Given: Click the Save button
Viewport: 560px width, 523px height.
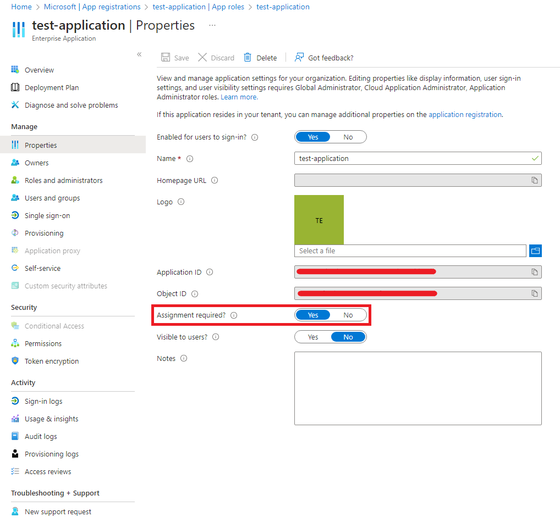Looking at the screenshot, I should pos(175,58).
